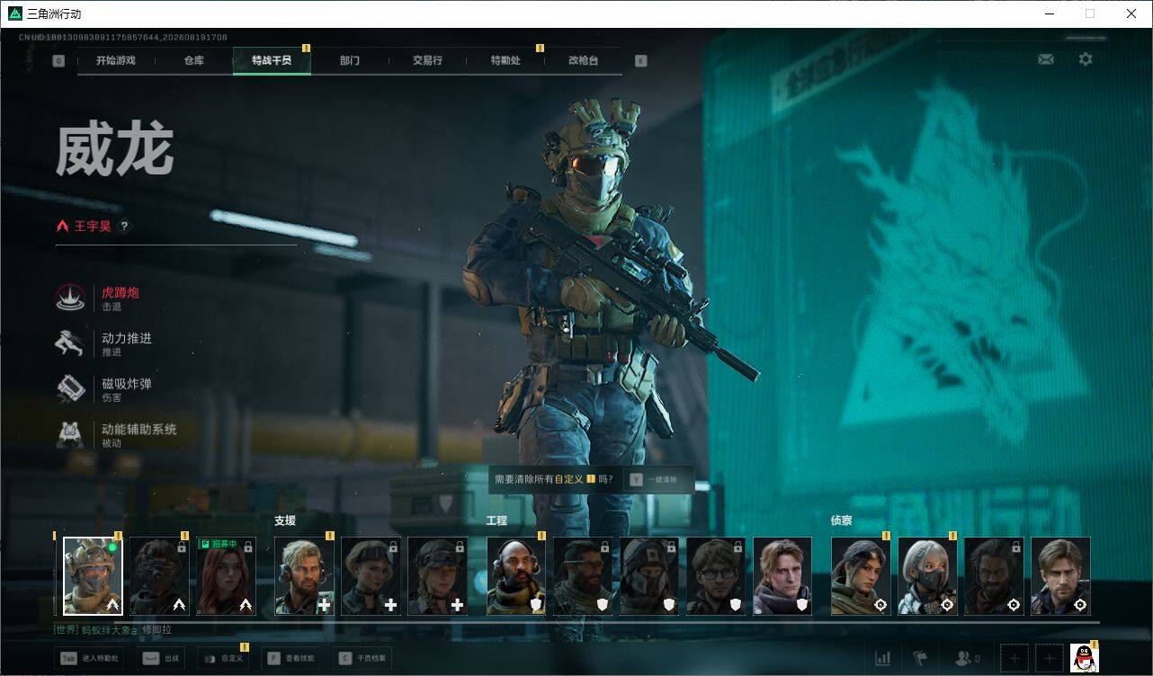Click the 支援 class heading

(x=285, y=520)
